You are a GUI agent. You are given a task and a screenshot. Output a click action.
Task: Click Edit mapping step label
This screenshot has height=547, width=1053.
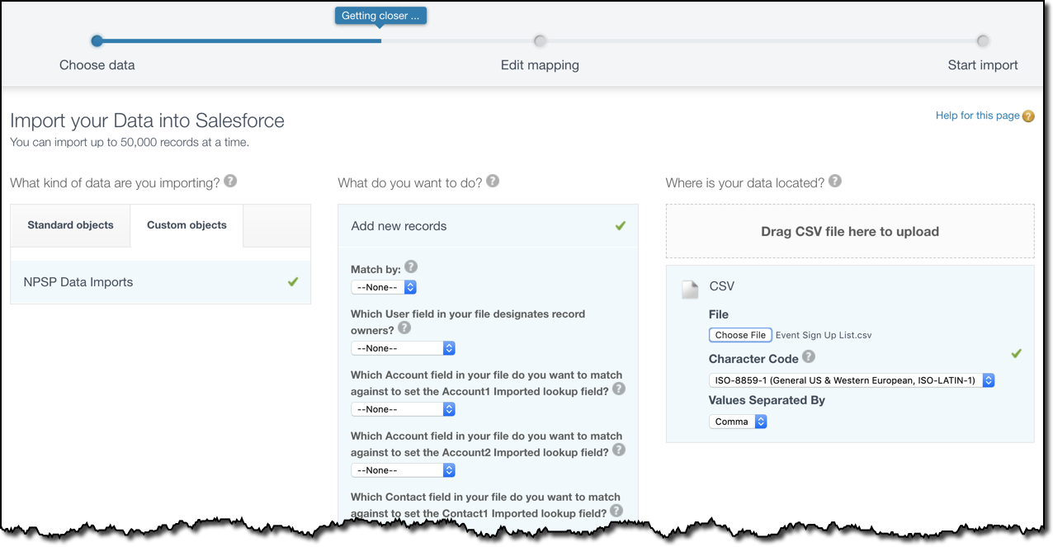[x=540, y=65]
